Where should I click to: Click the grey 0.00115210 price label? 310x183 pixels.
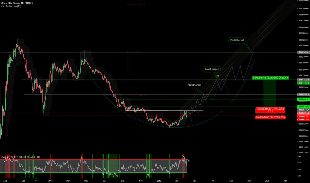[x=303, y=80]
